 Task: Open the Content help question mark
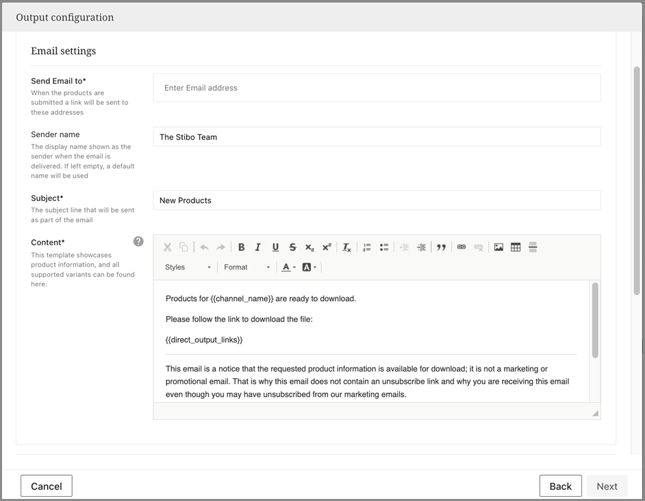(138, 241)
